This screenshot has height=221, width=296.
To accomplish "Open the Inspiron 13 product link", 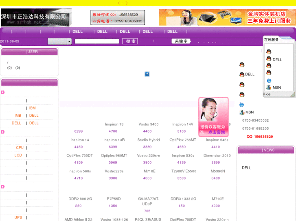I will point(114,124).
